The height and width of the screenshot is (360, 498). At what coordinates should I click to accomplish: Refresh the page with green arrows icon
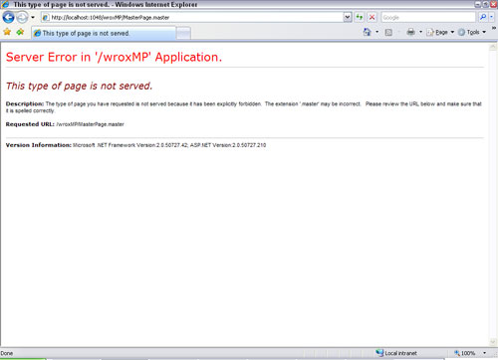360,17
